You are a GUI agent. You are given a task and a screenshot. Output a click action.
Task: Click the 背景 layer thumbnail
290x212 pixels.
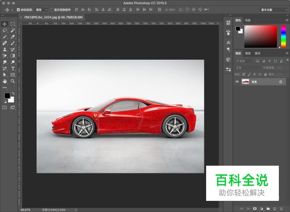[245, 82]
